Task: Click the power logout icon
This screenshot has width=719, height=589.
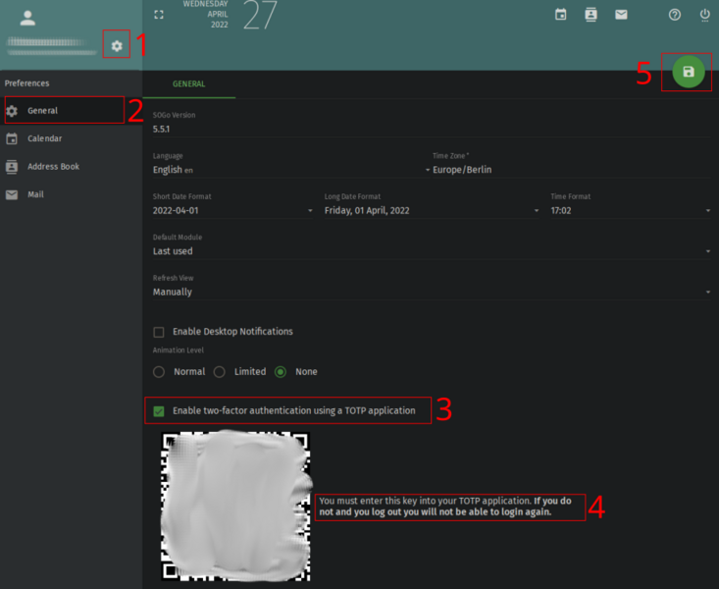Action: (x=704, y=15)
